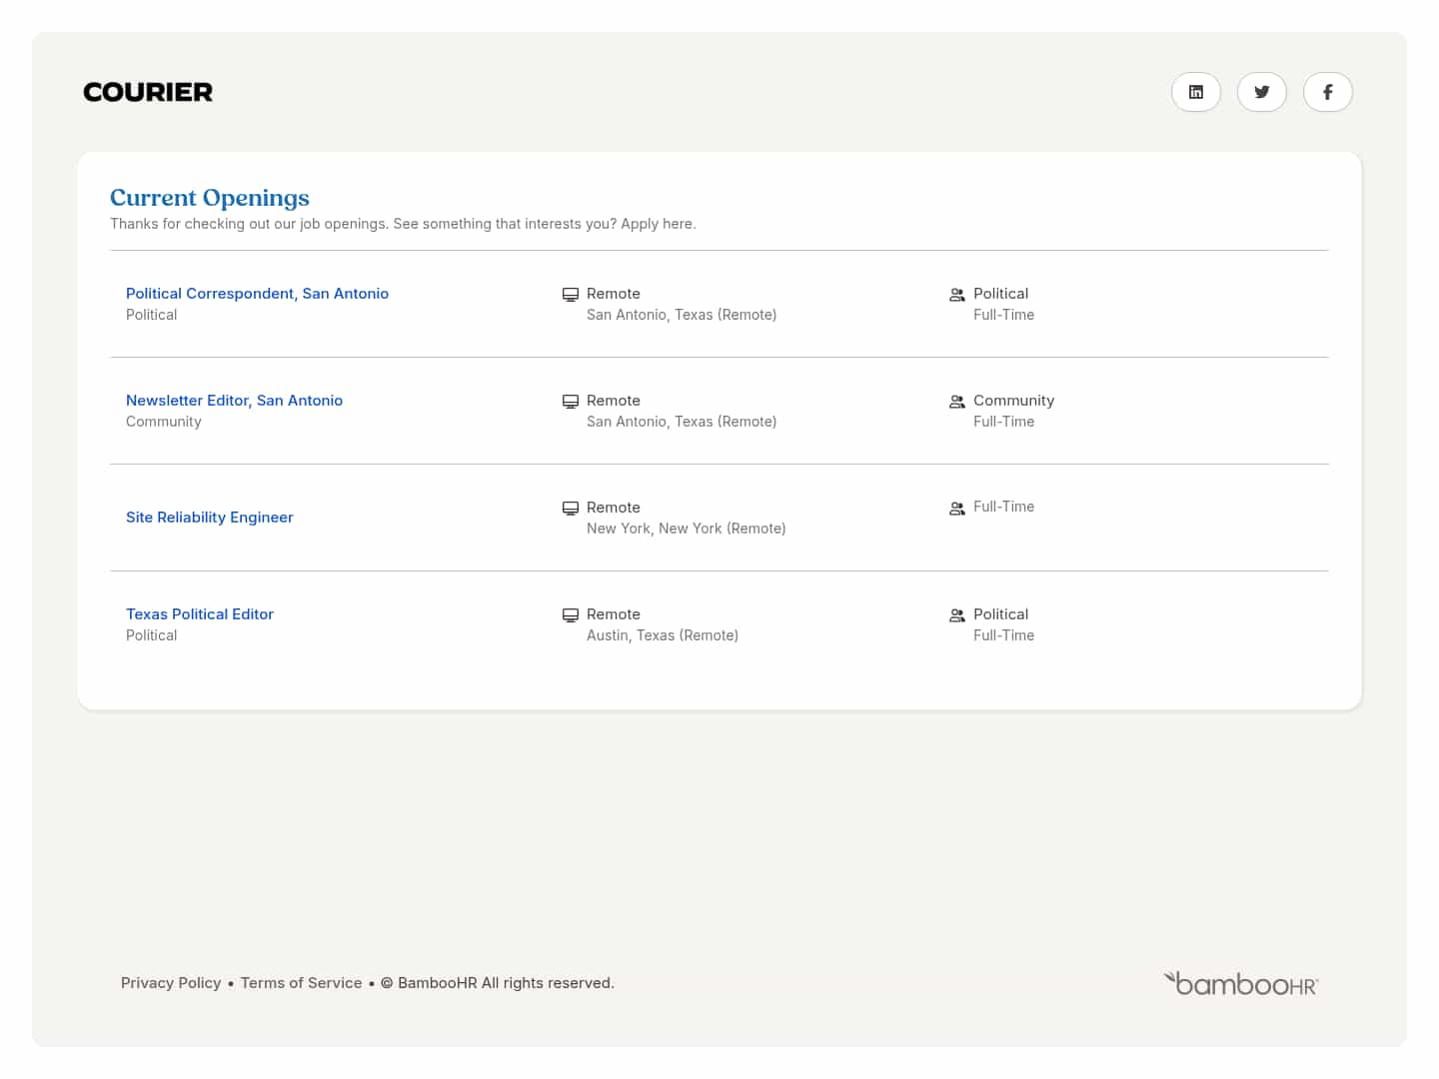1439x1079 pixels.
Task: View the Terms of Service
Action: (x=301, y=982)
